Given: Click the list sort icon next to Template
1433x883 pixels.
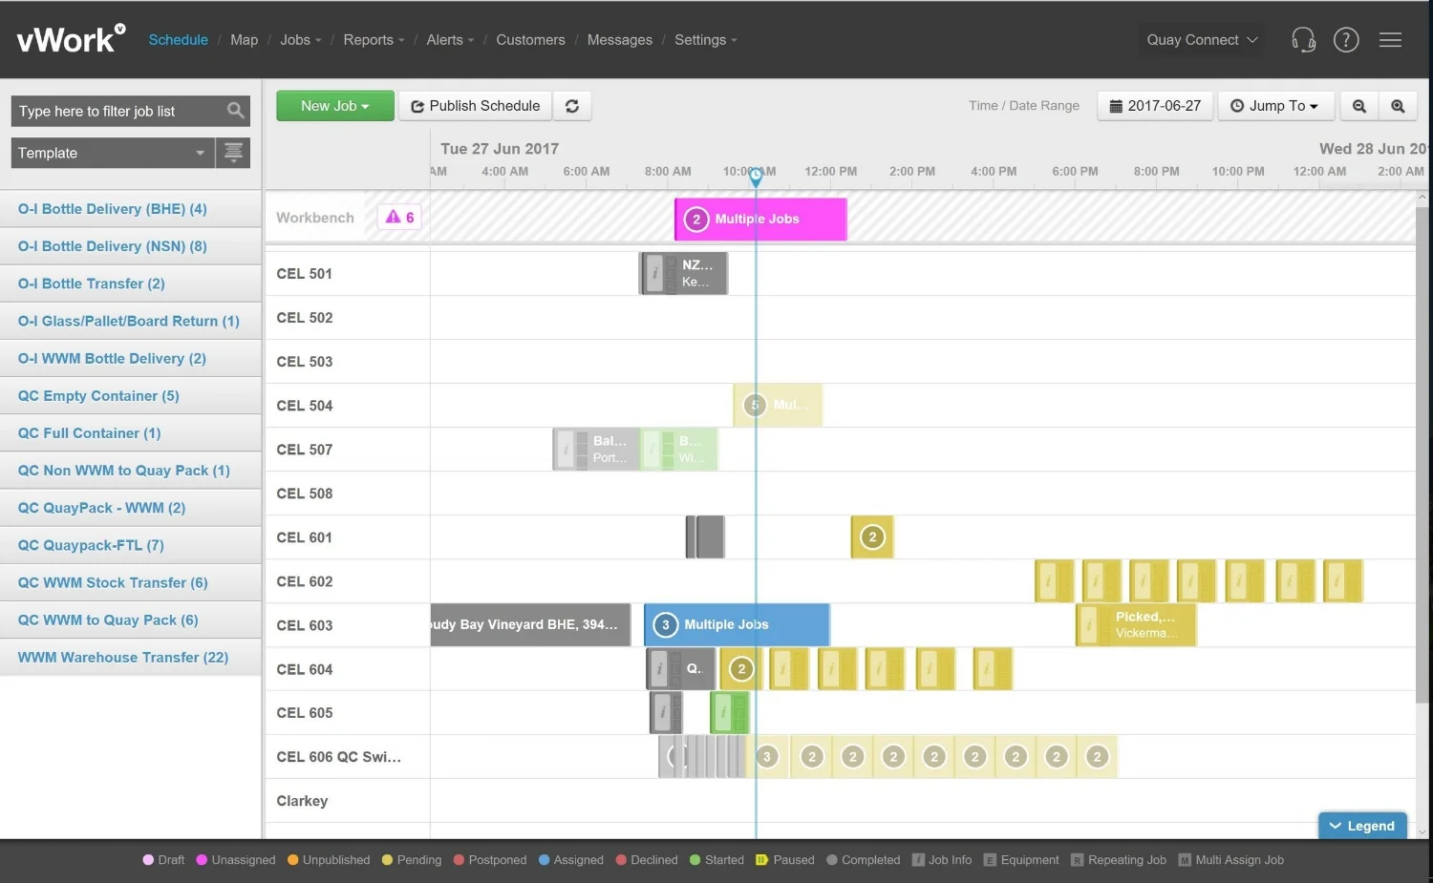Looking at the screenshot, I should point(233,153).
